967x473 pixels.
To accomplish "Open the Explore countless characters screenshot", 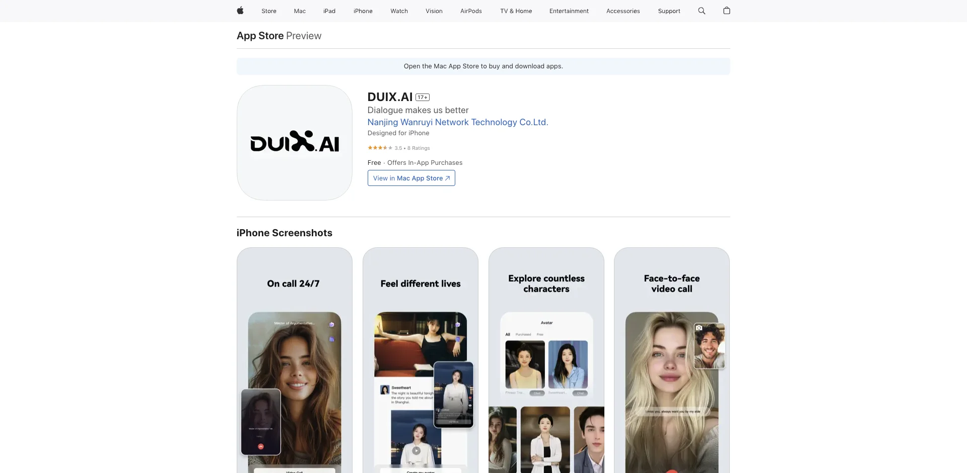I will coord(546,360).
